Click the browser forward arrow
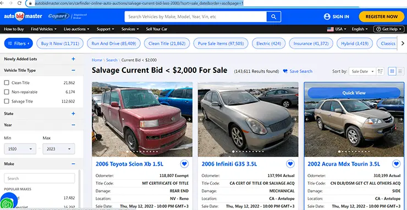The width and height of the screenshot is (407, 210). point(11,3)
